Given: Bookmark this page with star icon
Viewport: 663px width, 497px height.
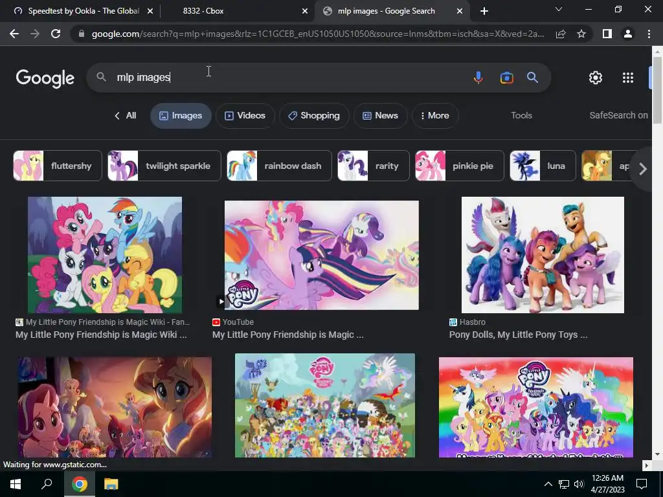Looking at the screenshot, I should pos(581,34).
